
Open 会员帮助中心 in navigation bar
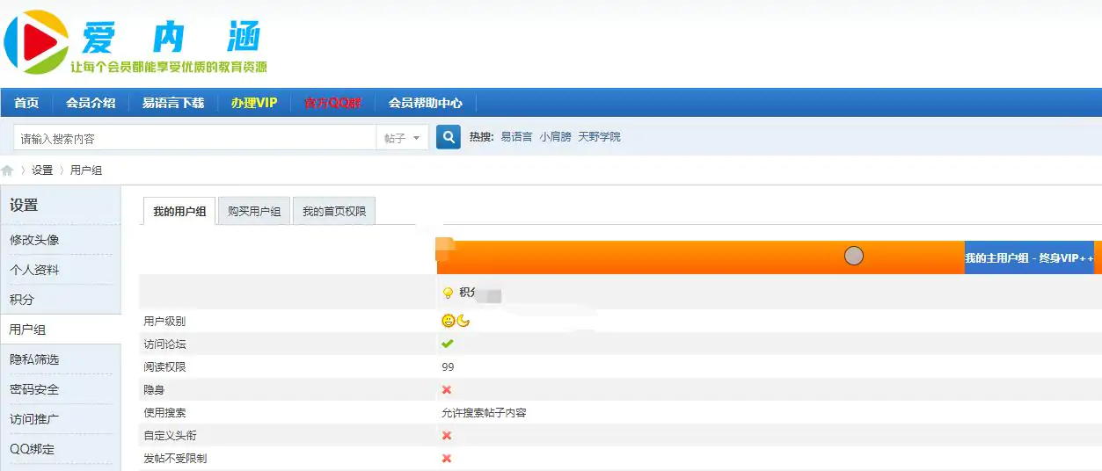point(426,103)
